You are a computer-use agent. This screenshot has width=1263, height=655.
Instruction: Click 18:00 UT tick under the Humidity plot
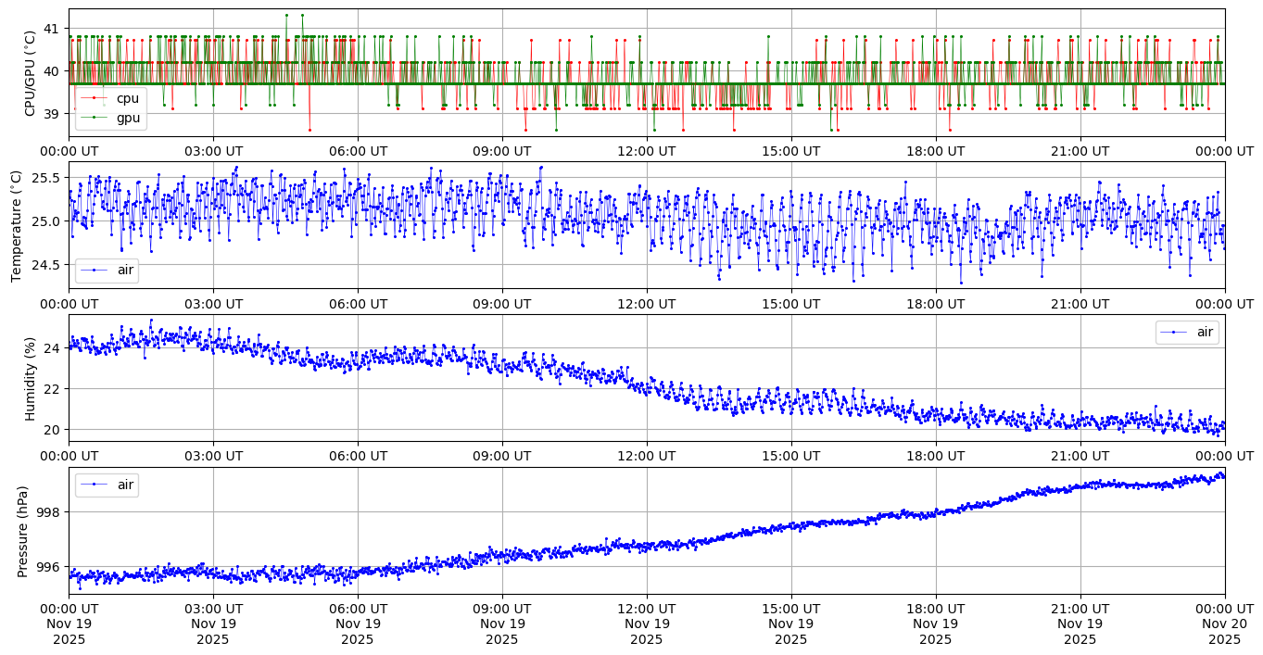tap(935, 457)
